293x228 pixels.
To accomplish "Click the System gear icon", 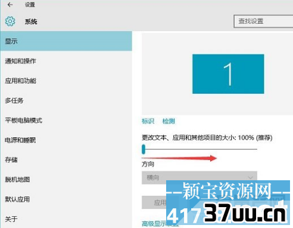I will pos(10,21).
